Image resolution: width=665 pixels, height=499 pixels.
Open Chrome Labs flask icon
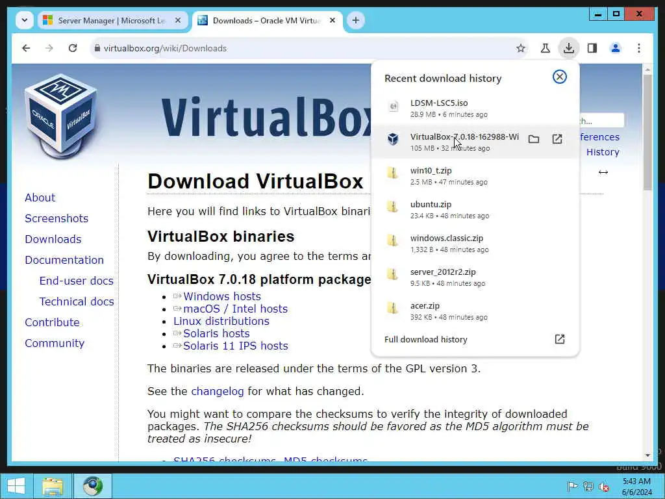point(546,48)
